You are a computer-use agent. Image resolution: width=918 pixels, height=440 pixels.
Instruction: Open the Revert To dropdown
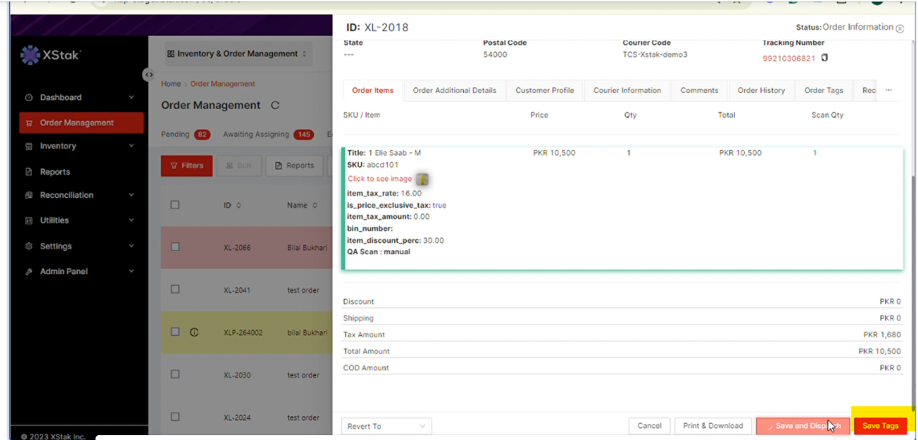click(386, 426)
